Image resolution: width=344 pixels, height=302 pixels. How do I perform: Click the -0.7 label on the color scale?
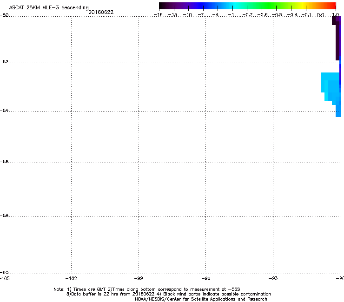(247, 15)
